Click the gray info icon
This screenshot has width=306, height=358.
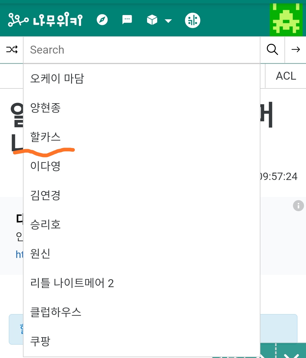pos(298,206)
